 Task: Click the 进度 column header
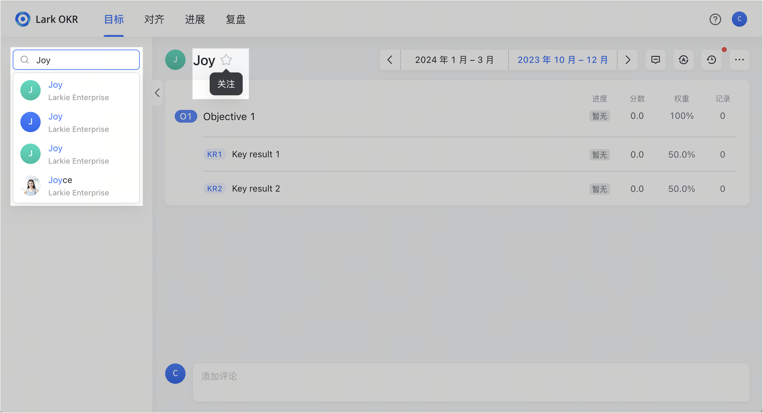click(x=599, y=98)
